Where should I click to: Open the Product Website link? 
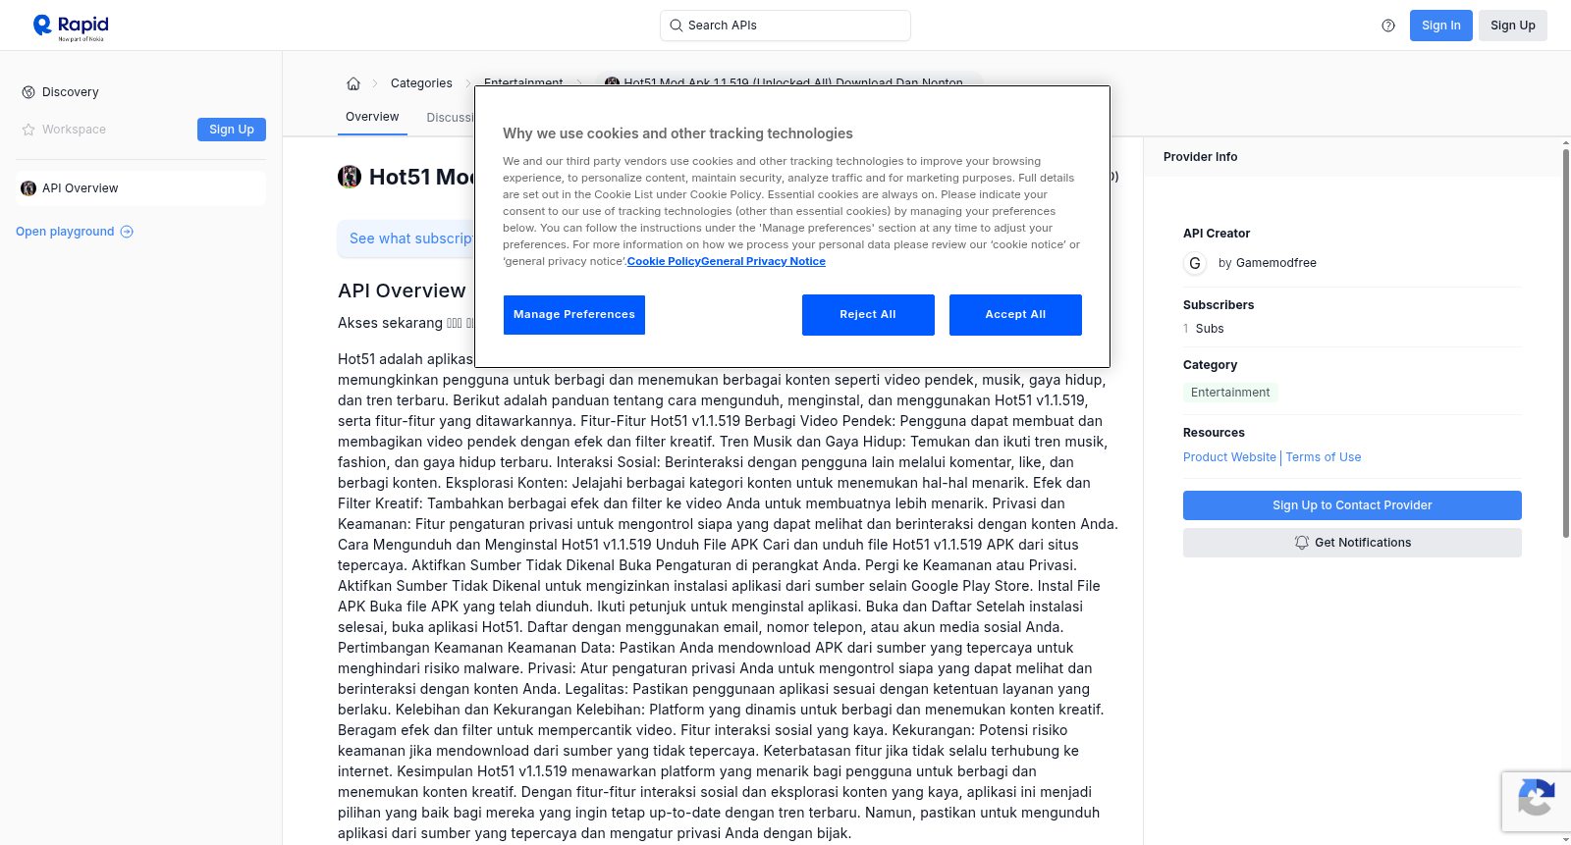coord(1229,457)
